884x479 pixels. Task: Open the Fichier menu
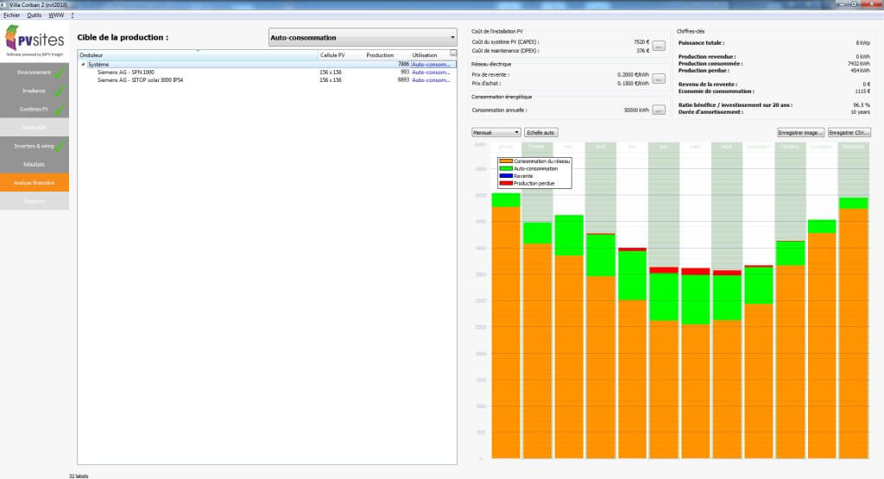(11, 16)
